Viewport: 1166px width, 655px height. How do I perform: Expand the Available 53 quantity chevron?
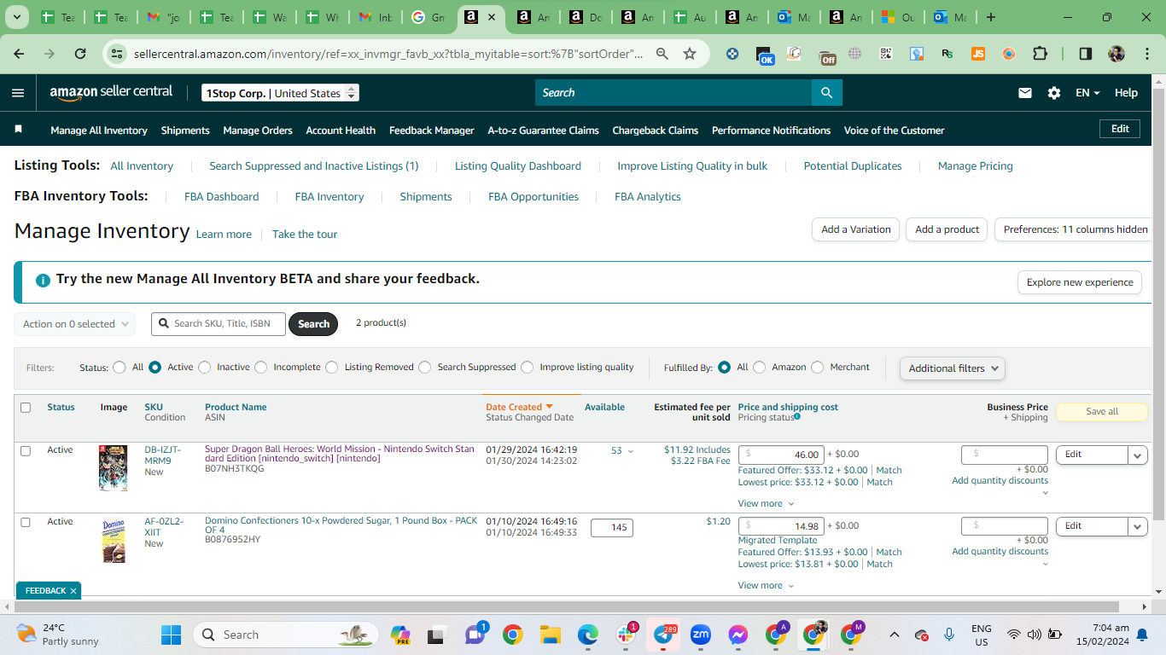point(631,451)
